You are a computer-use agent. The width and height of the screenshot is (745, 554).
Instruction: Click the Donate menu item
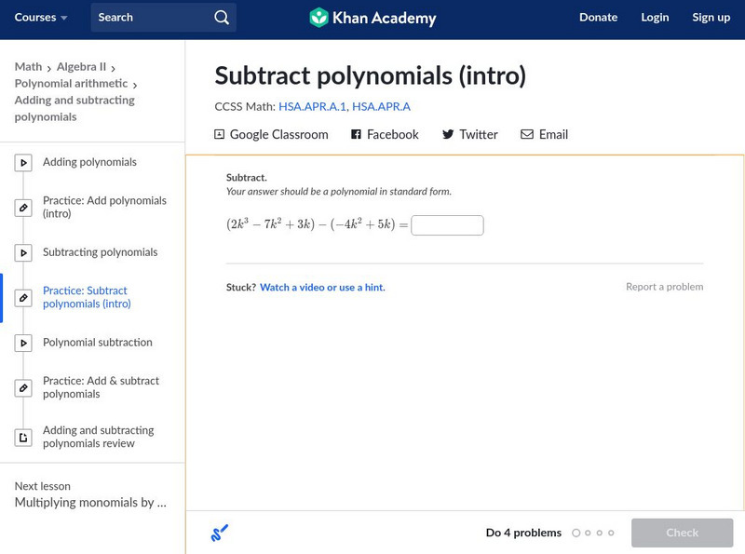click(x=598, y=18)
